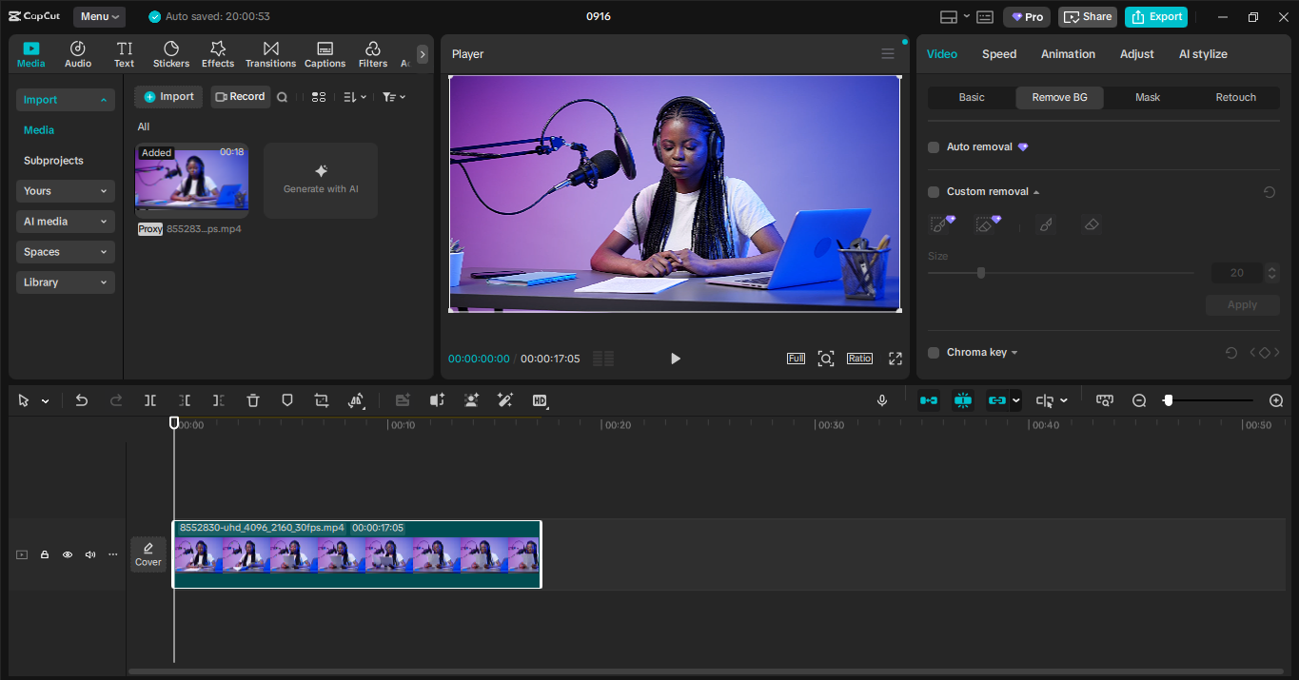Open the Smart tools magic wand icon

[505, 400]
